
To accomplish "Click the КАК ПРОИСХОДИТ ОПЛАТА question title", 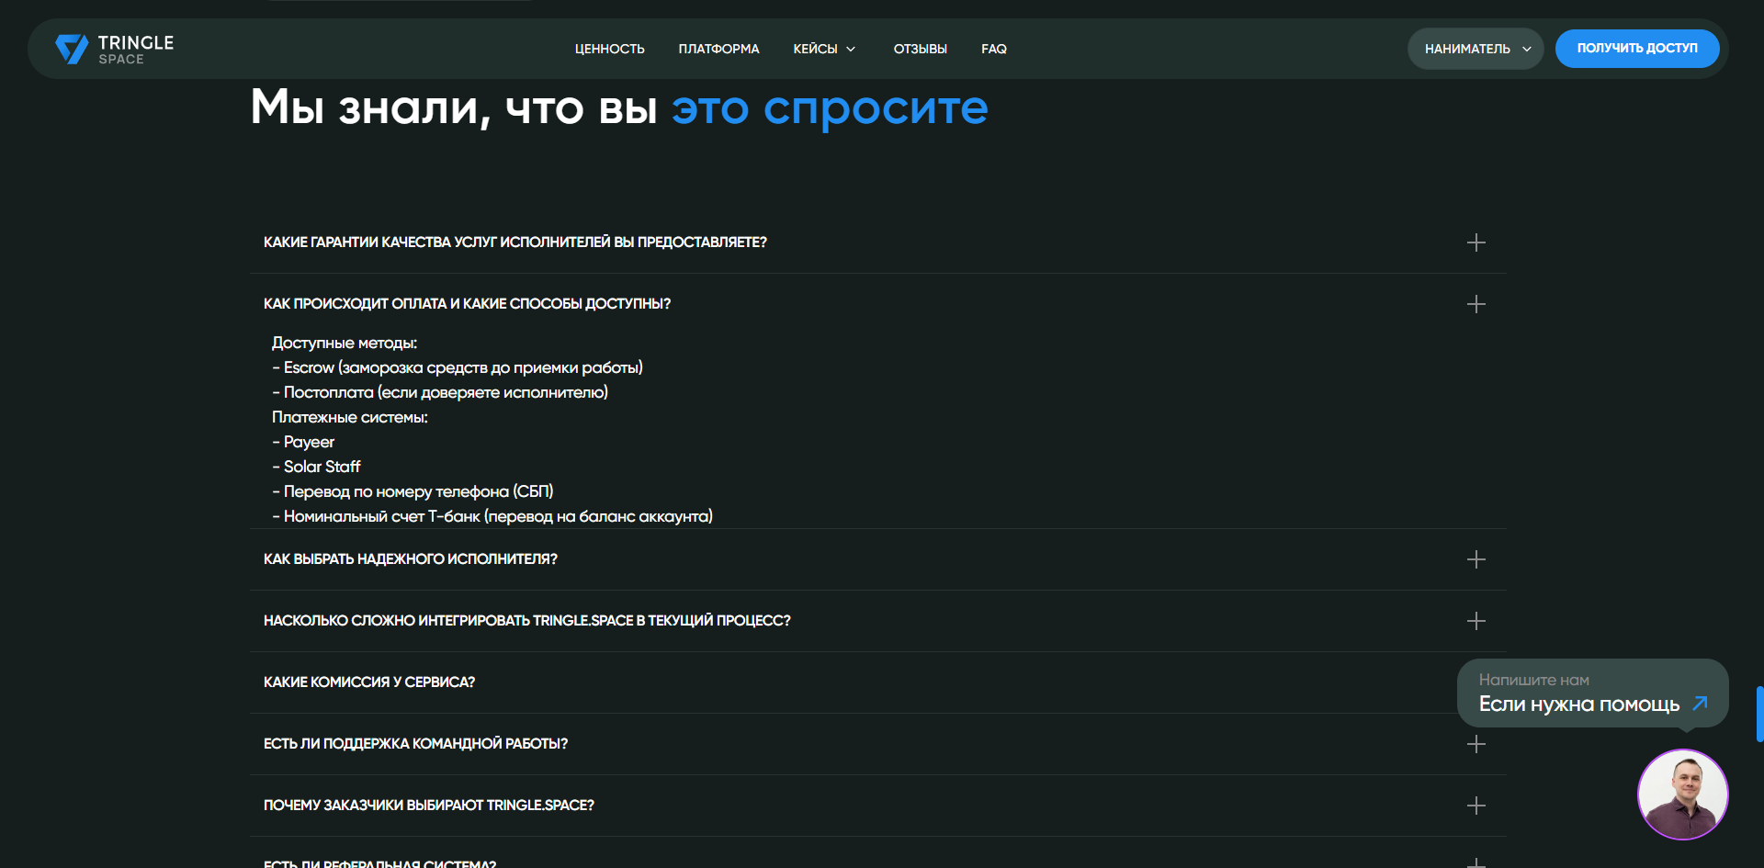I will pos(467,304).
